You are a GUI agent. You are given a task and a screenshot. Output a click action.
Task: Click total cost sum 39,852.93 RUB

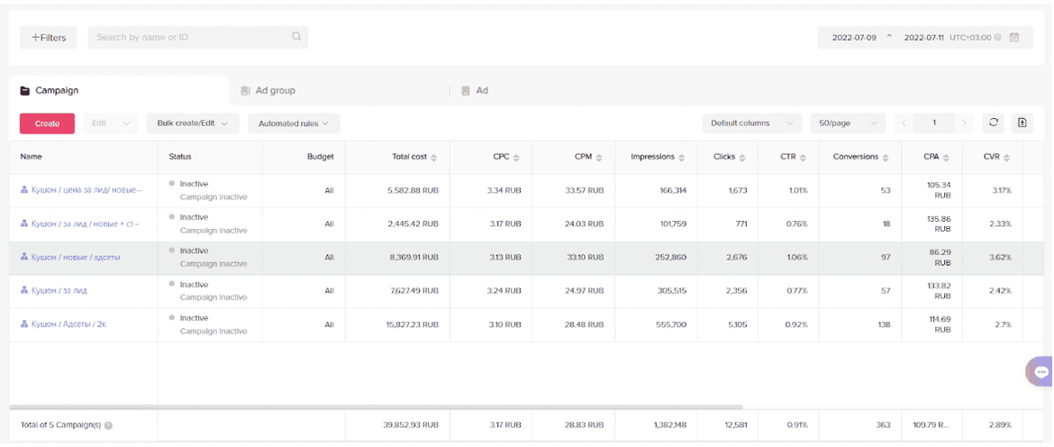tap(409, 425)
